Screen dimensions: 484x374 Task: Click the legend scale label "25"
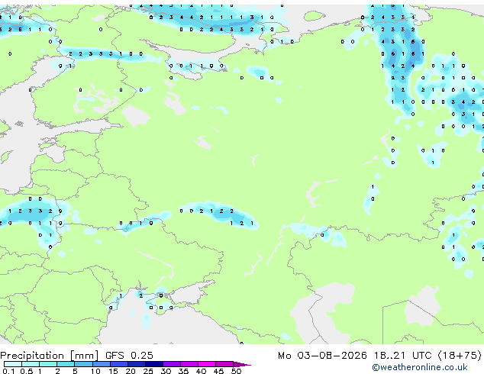[148, 371]
